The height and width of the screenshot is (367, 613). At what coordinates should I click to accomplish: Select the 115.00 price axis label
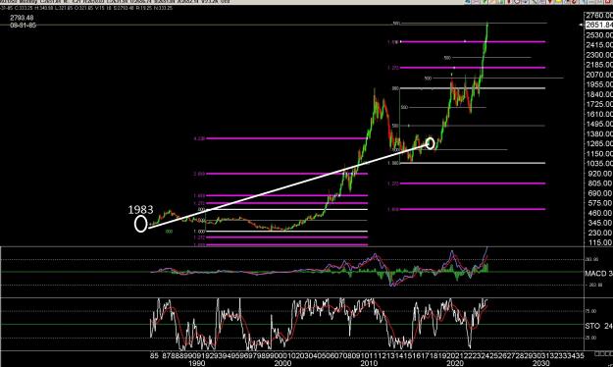click(600, 243)
